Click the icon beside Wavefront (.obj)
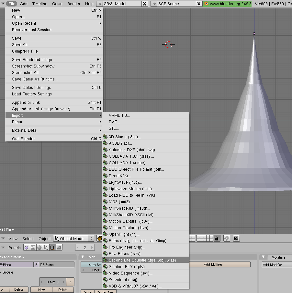This screenshot has height=293, width=292. point(105,280)
